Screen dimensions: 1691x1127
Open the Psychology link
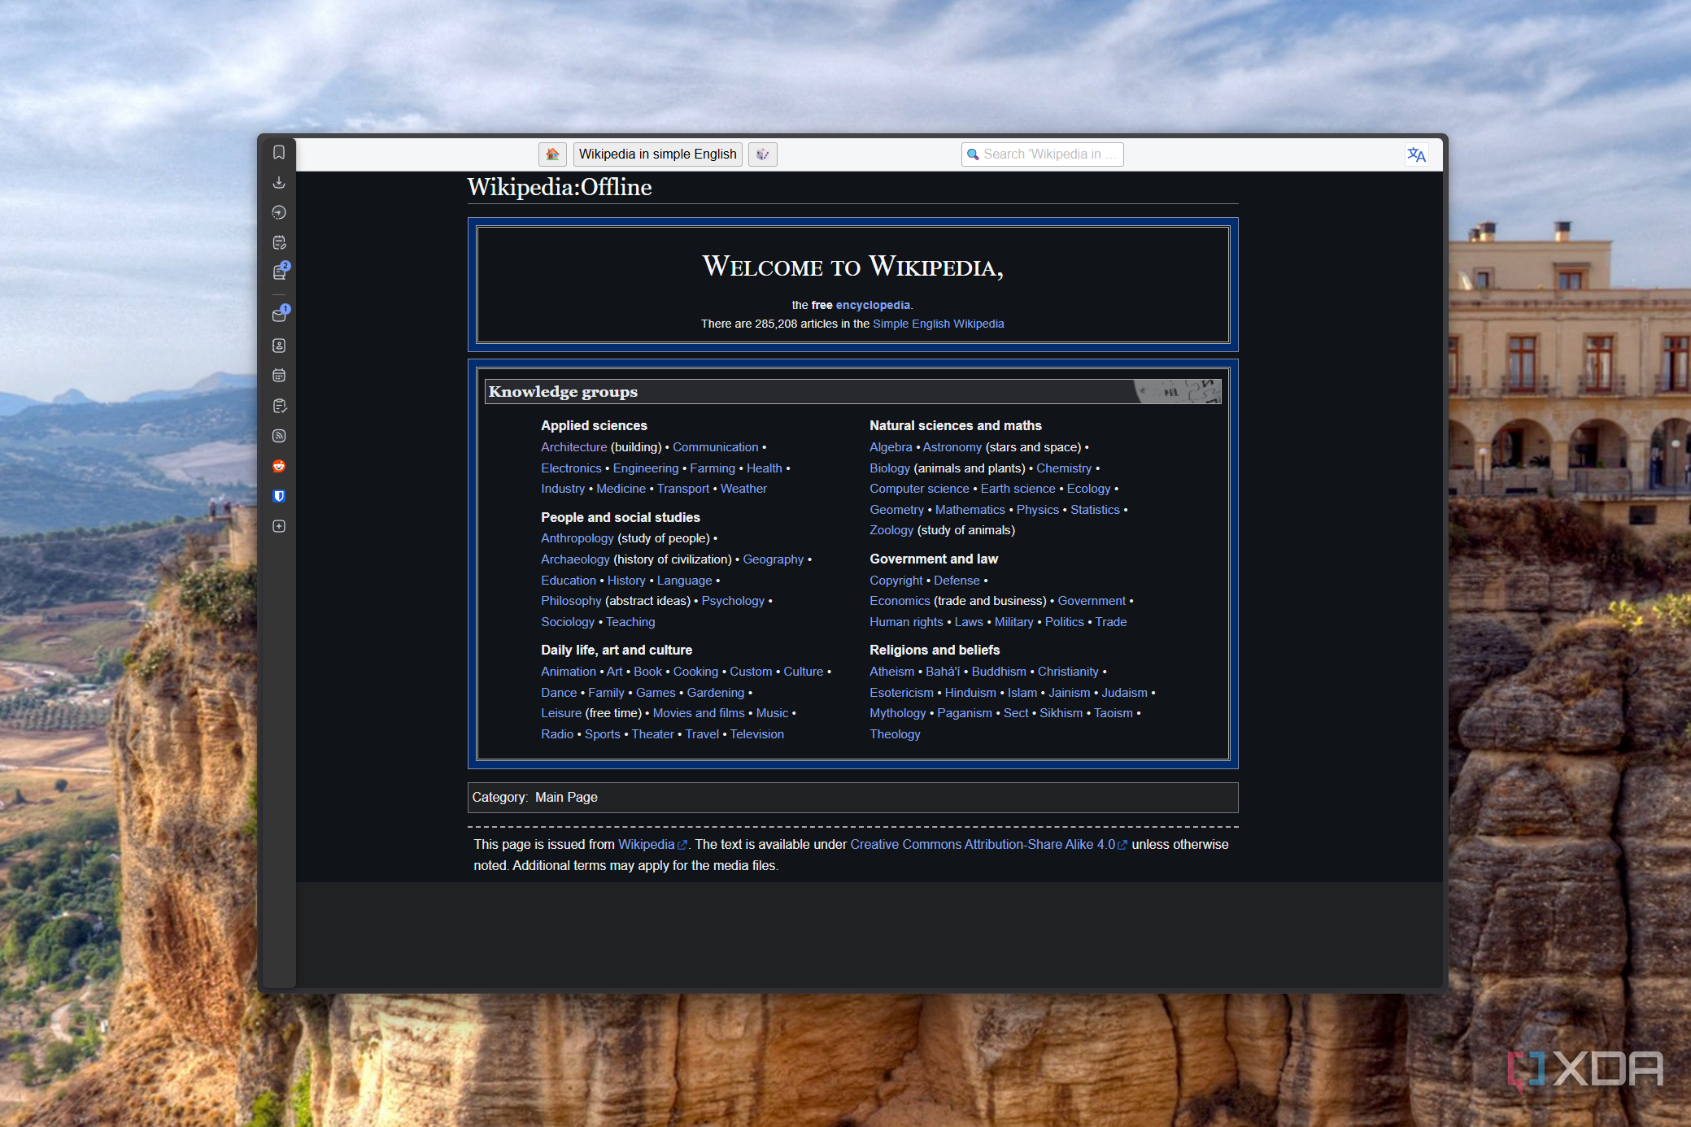tap(733, 601)
